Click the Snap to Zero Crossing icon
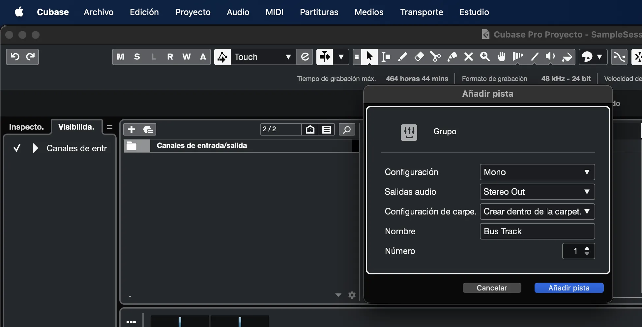642x327 pixels. tap(619, 57)
